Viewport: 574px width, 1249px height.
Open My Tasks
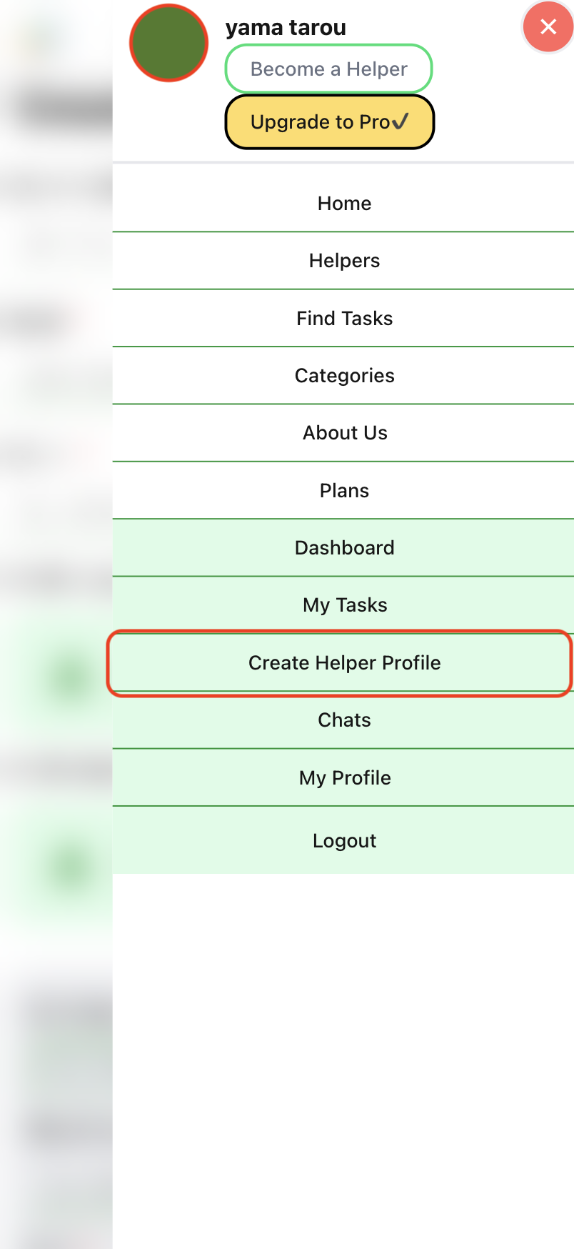[x=344, y=604]
